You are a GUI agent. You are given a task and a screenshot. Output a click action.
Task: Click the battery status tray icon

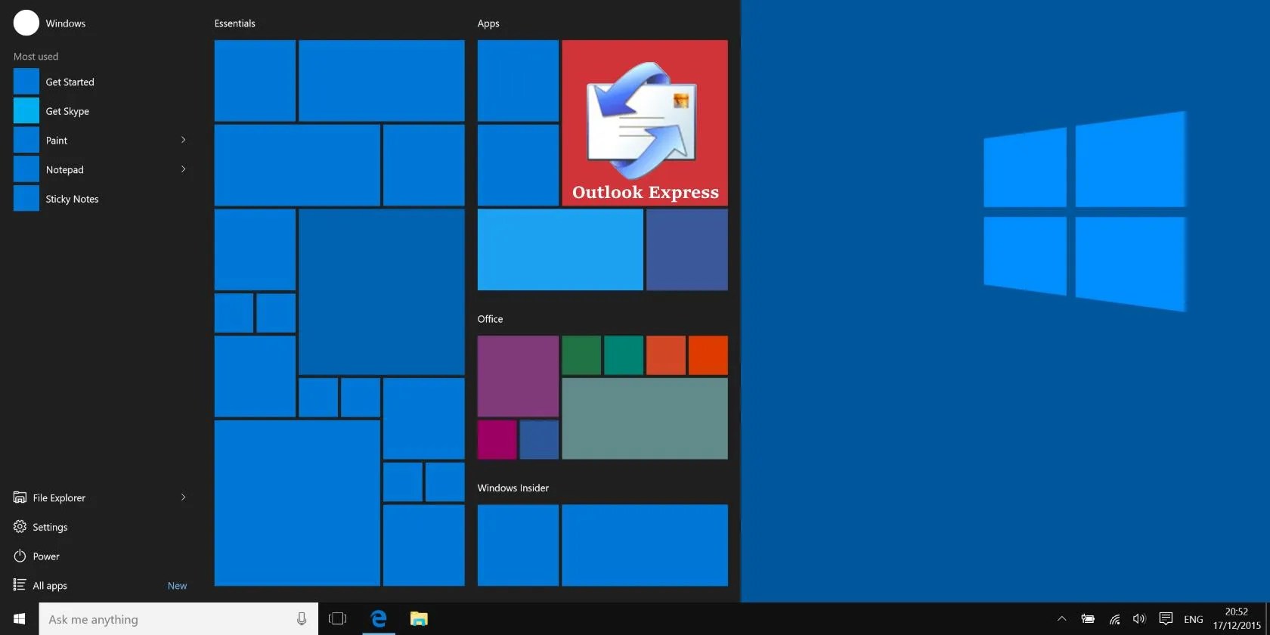point(1088,619)
